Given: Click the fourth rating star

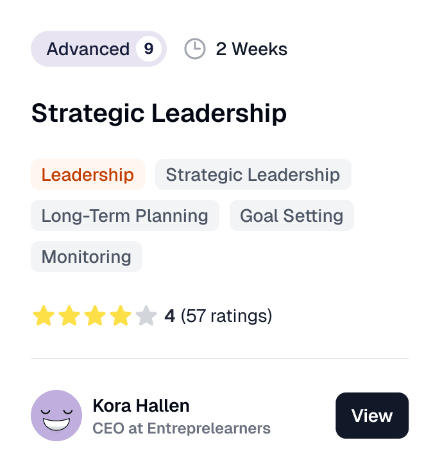Looking at the screenshot, I should pos(121,316).
